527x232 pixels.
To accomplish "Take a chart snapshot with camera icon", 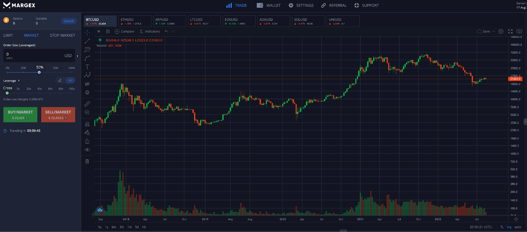I will [519, 31].
